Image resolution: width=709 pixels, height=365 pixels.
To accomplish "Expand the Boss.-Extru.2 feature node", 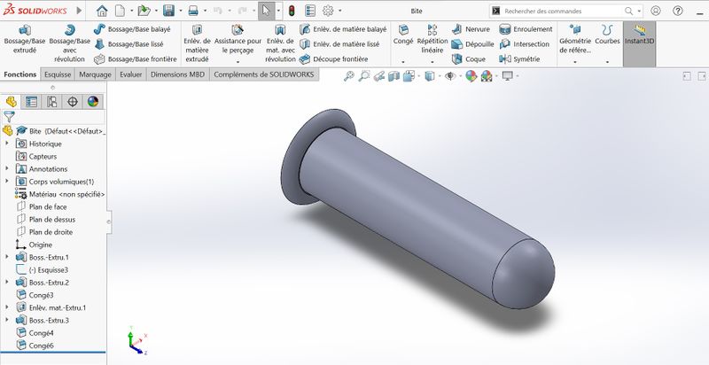I will 8,283.
